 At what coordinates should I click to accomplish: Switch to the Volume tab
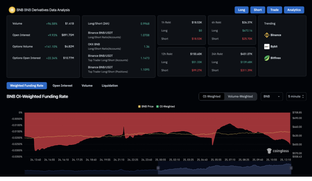(87, 85)
